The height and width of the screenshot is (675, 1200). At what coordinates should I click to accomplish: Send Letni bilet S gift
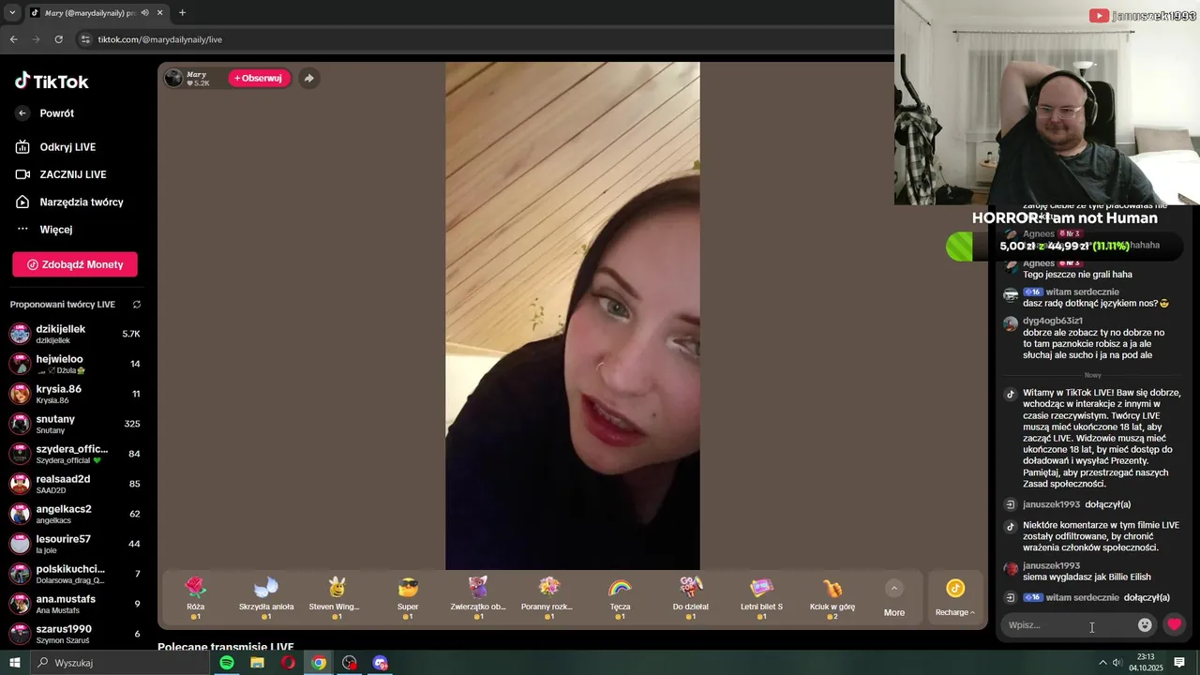[761, 598]
